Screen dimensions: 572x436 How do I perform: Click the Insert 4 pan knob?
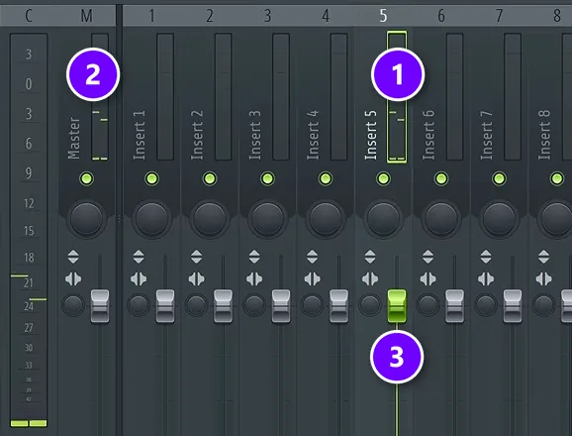(x=326, y=218)
